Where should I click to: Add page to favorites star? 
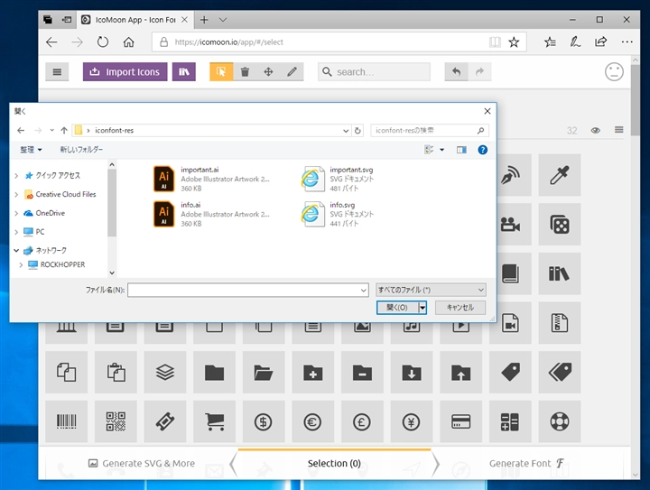514,42
